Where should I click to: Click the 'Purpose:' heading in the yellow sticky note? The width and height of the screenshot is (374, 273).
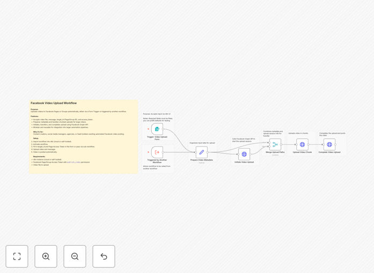pyautogui.click(x=34, y=109)
